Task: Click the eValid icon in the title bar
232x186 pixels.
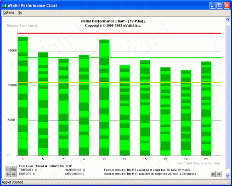Action: [4, 6]
